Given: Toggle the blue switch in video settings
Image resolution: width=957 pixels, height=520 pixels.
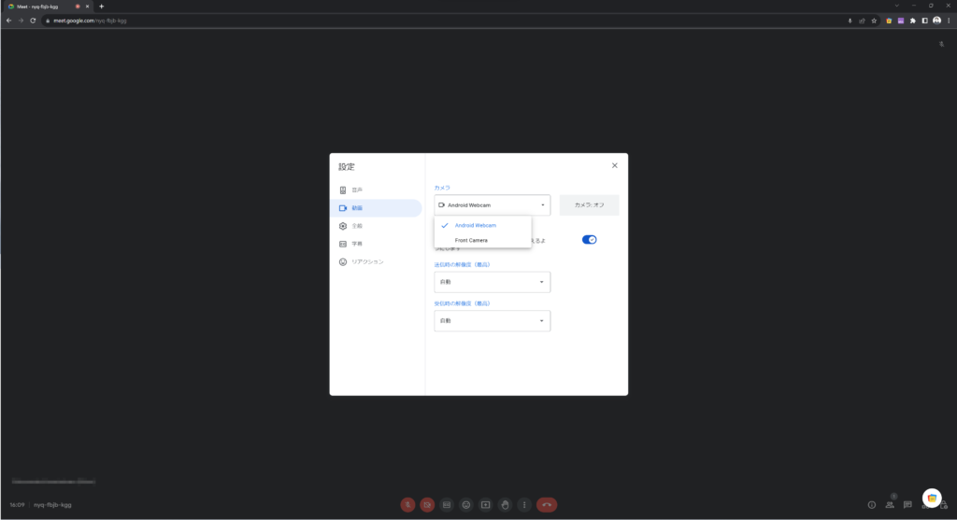Looking at the screenshot, I should pyautogui.click(x=589, y=240).
